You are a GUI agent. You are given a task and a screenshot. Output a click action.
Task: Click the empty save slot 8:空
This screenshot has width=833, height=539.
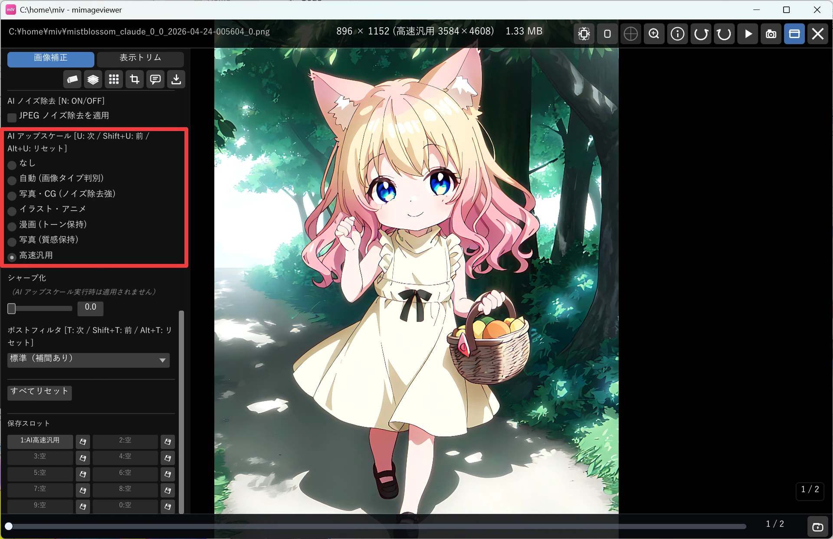pyautogui.click(x=125, y=490)
